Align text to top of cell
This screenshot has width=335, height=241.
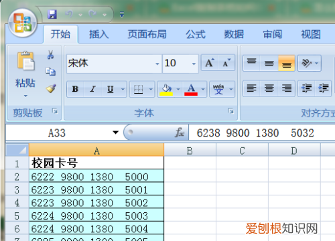point(251,63)
